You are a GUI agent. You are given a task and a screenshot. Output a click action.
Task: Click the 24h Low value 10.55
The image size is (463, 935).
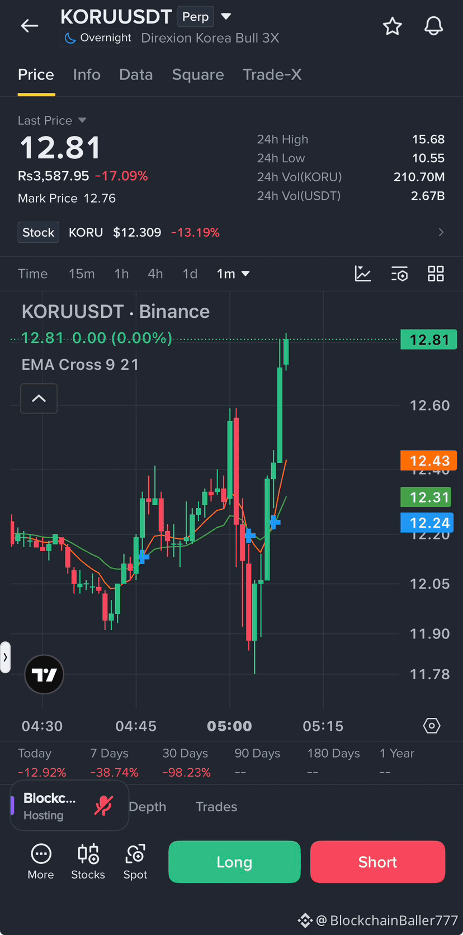coord(428,158)
